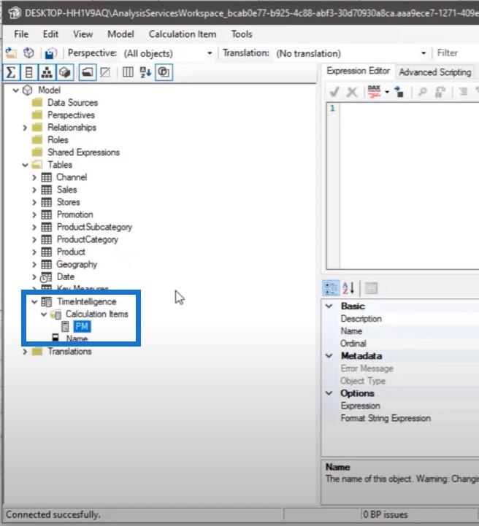Select the Format String Expression property
479x526 pixels.
(386, 418)
